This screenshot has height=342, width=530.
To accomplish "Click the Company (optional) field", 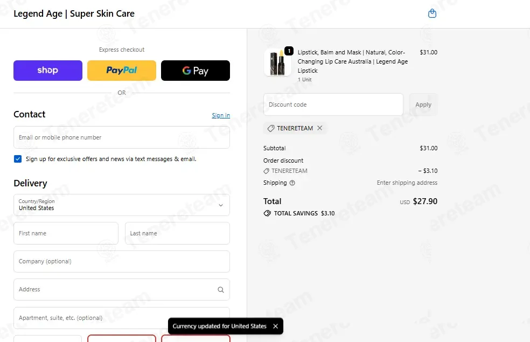I will point(122,261).
